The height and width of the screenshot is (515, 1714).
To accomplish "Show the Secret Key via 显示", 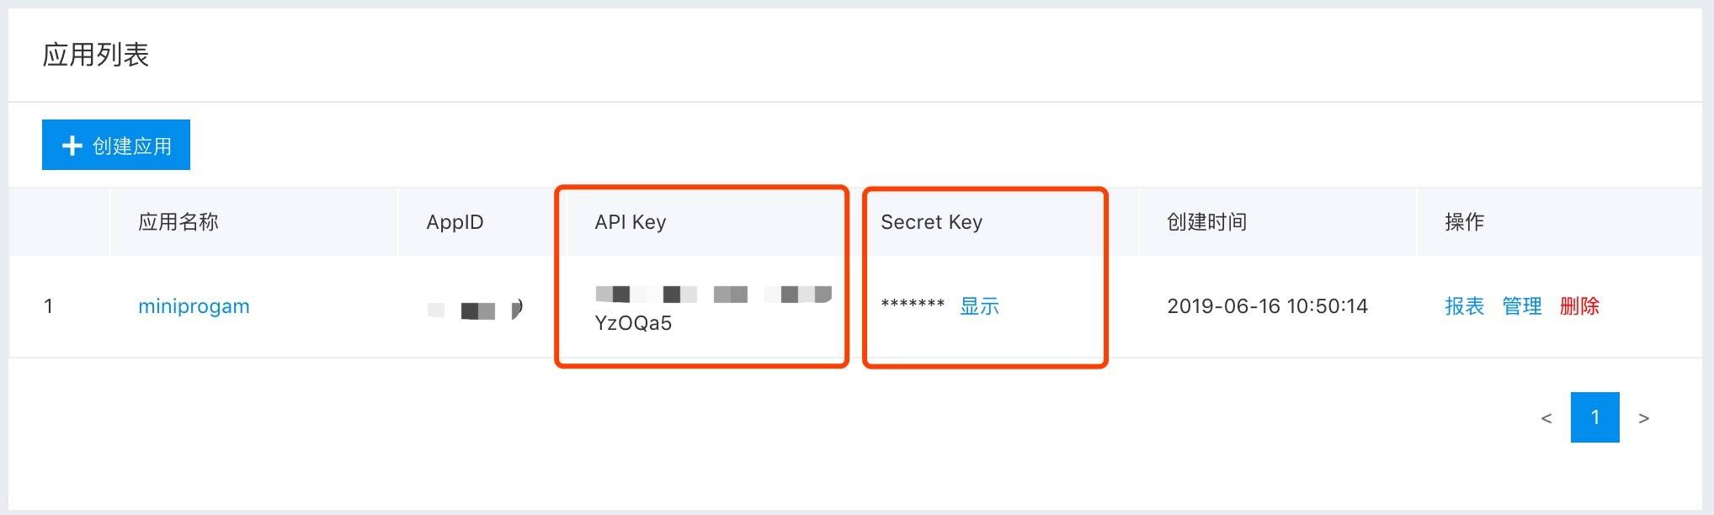I will coord(979,306).
